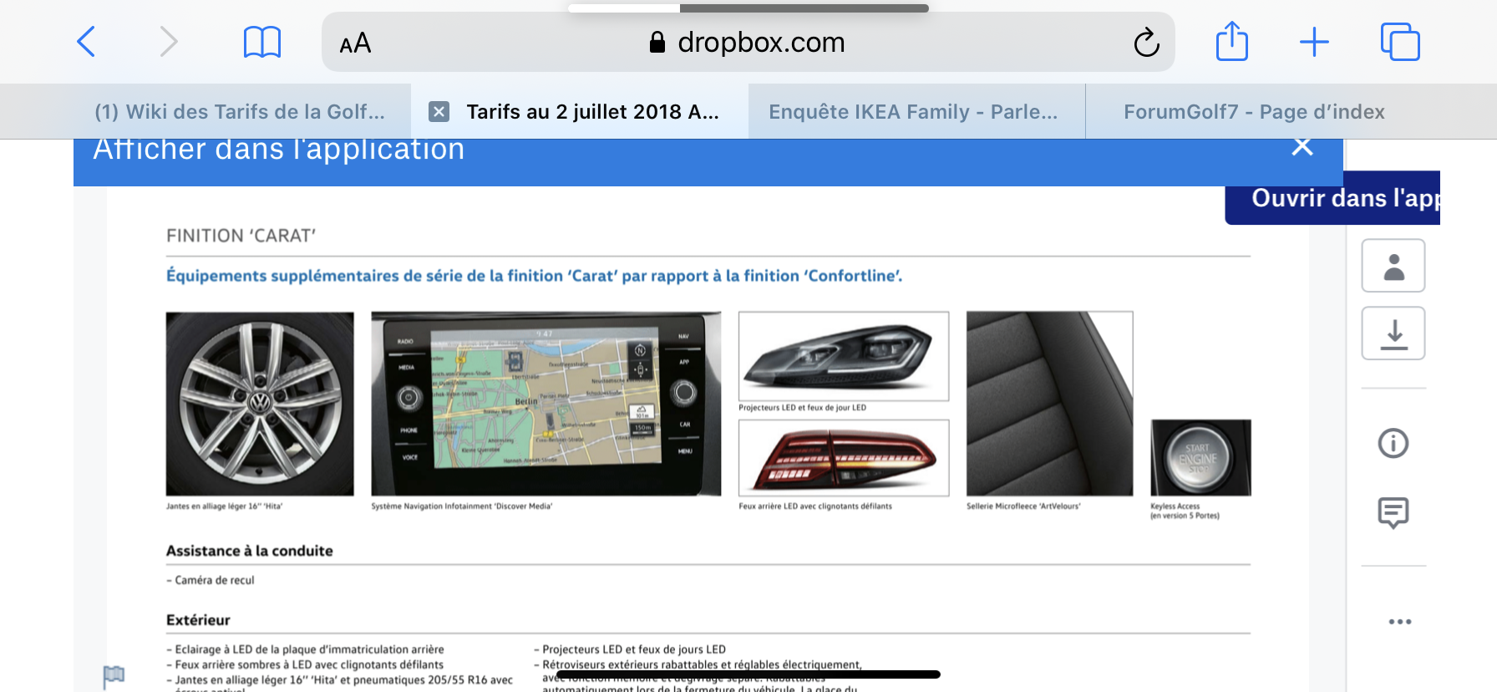Viewport: 1497px width, 692px height.
Task: Tap the ArtVelours seat upholstery image
Action: pyautogui.click(x=1050, y=404)
